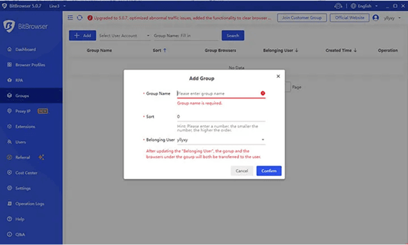Screen dimensions: 408x245
Task: Open the Line3 line selector
Action: pyautogui.click(x=57, y=6)
